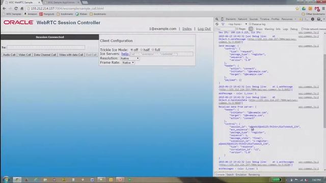This screenshot has width=326, height=183.
Task: Open the Webex bookmark
Action: pos(81,14)
